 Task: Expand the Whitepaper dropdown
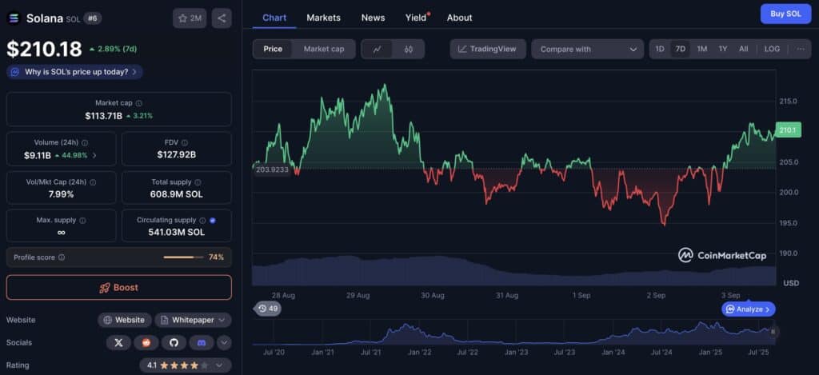point(194,320)
